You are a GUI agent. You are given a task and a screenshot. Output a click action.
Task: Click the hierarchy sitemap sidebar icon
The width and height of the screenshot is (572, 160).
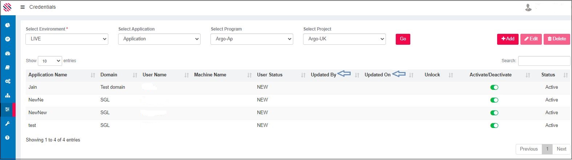click(8, 96)
